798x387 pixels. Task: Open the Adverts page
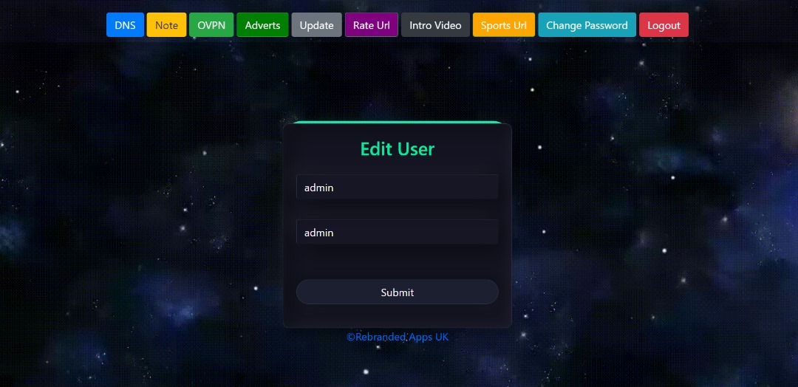tap(262, 25)
